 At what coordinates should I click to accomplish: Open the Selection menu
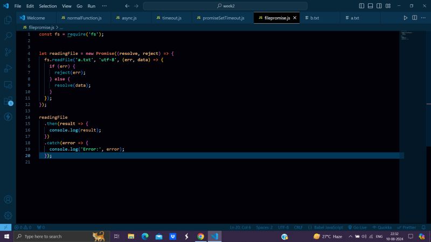(47, 6)
